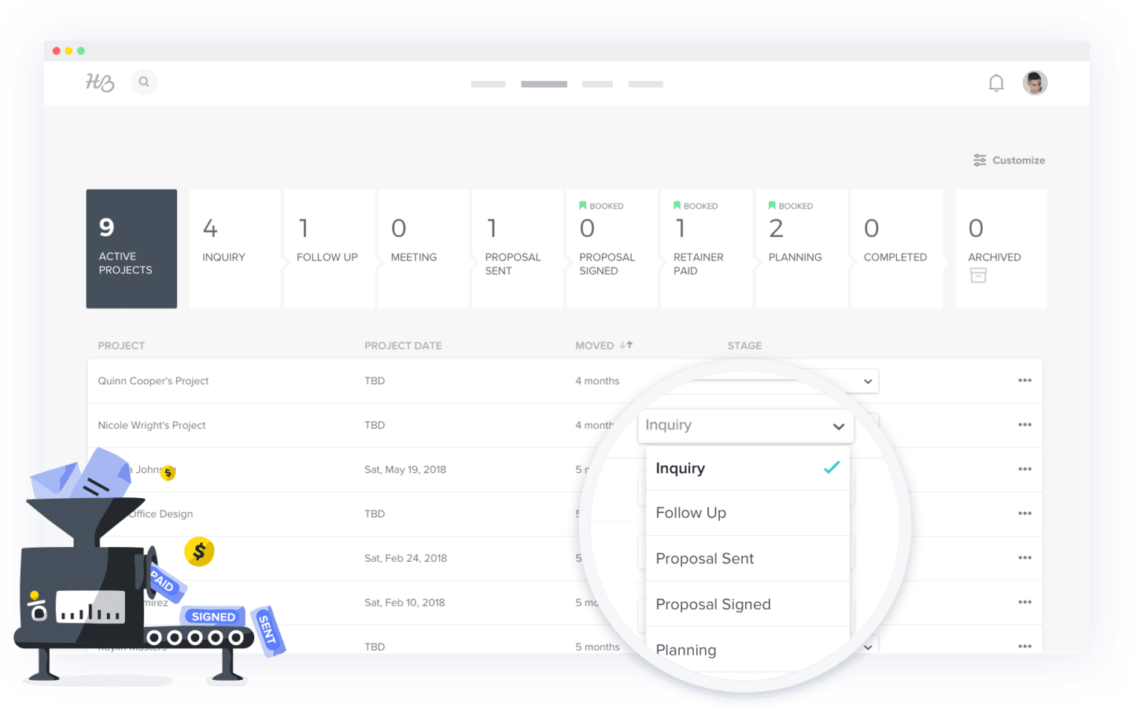Sort by Project column header
This screenshot has width=1133, height=709.
click(x=121, y=345)
